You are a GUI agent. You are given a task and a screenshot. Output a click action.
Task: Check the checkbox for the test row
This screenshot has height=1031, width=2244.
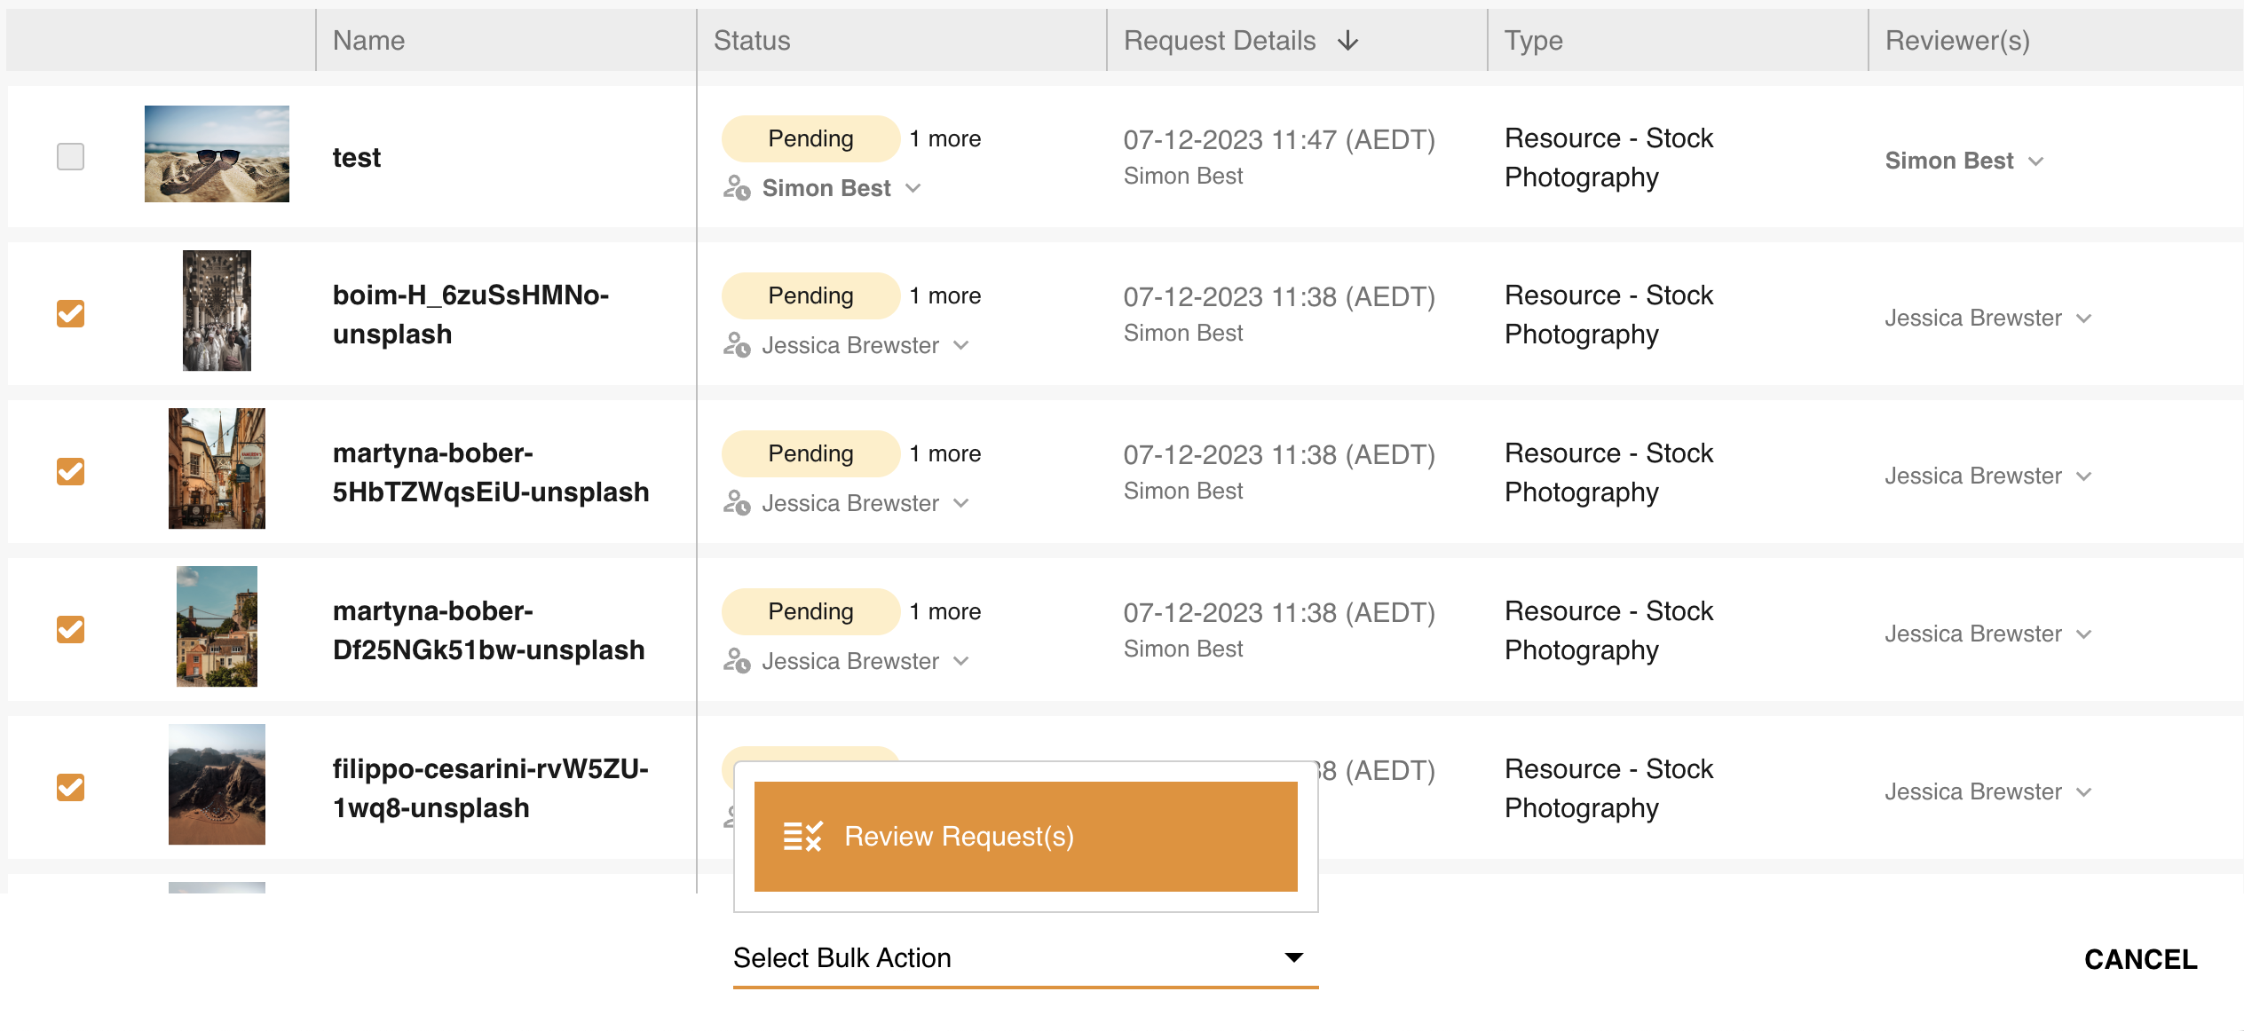70,156
